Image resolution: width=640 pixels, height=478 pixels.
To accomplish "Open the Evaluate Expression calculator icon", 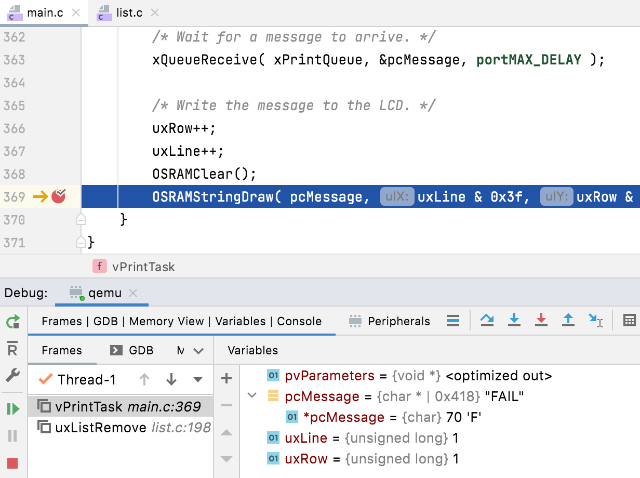I will (629, 320).
